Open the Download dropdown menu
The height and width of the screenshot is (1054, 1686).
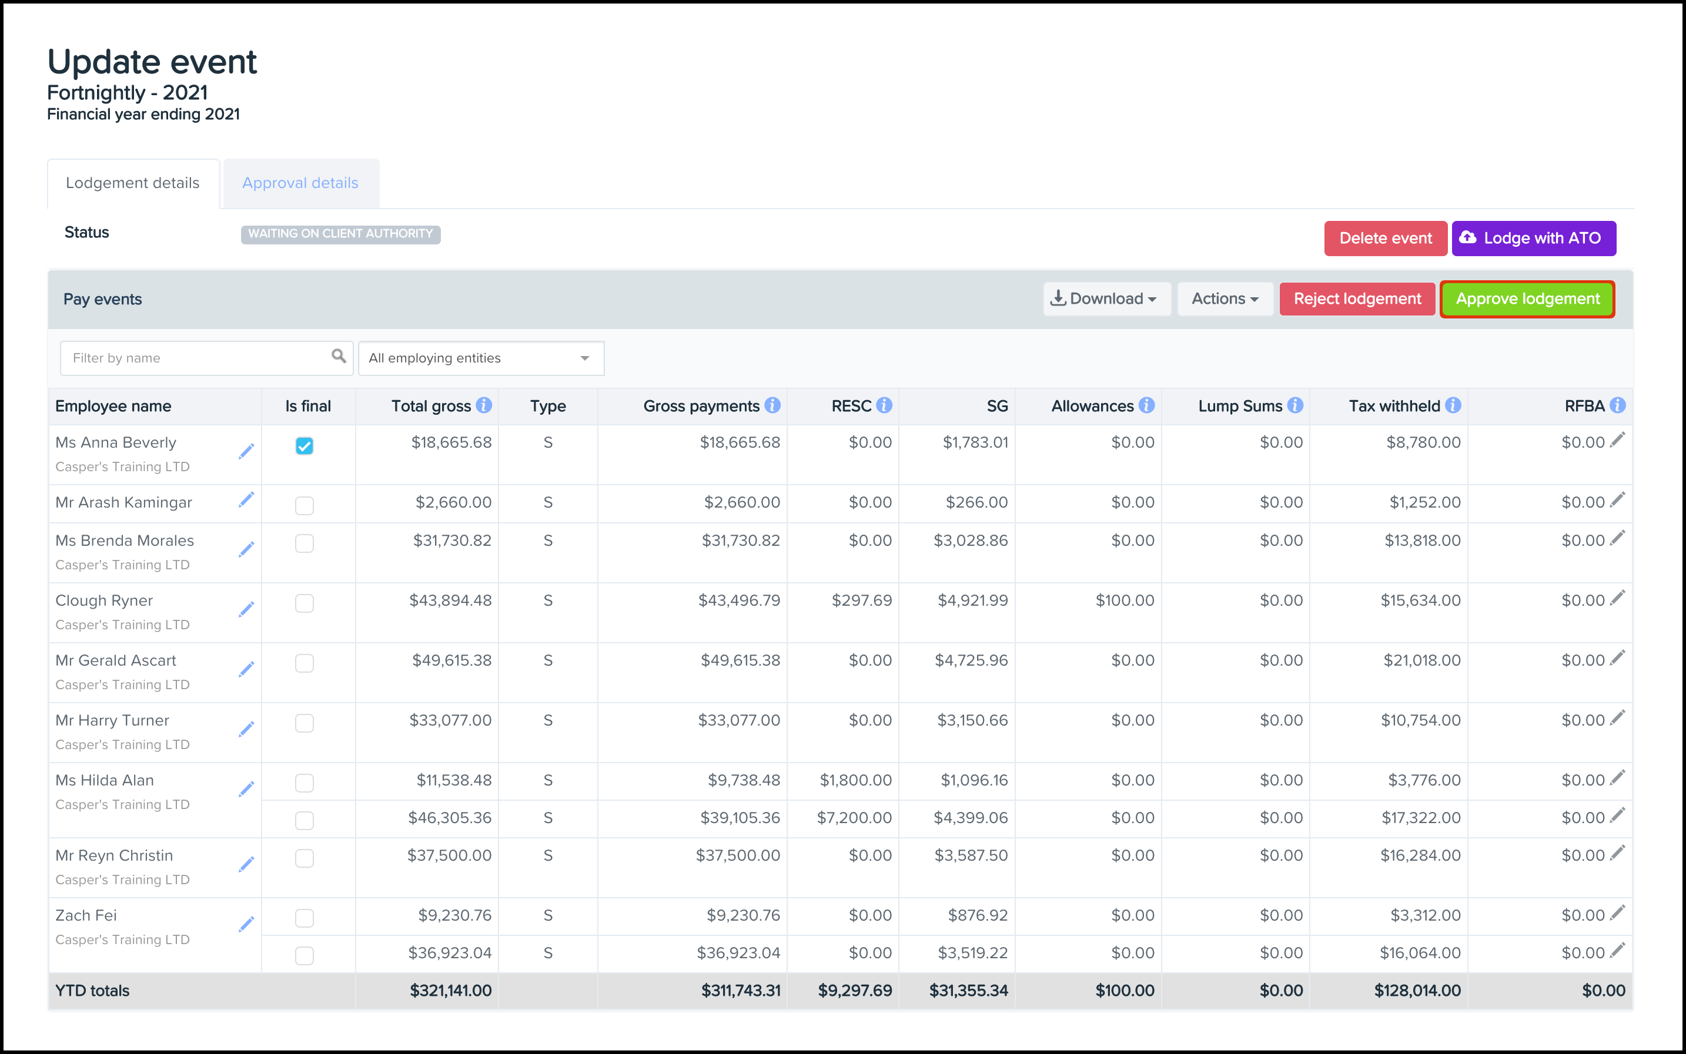[1106, 299]
